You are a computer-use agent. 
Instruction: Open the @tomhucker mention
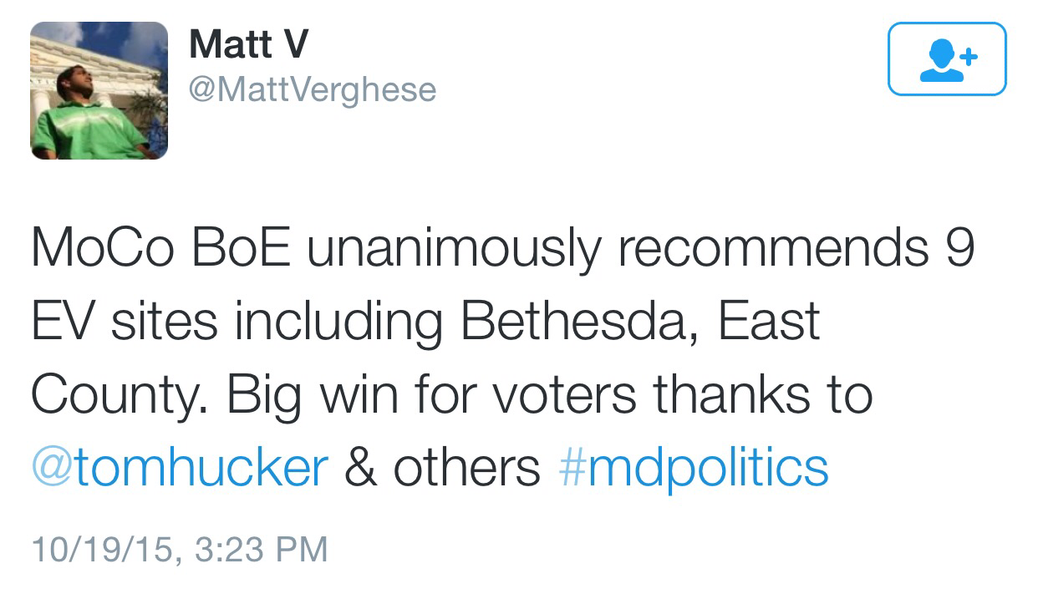coord(180,468)
